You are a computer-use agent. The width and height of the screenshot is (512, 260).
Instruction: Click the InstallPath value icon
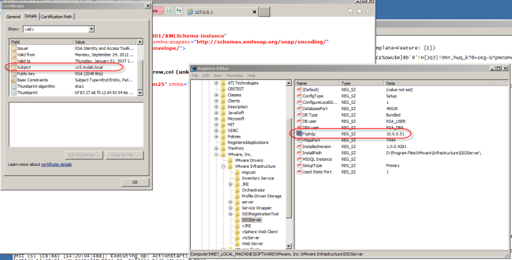(298, 152)
